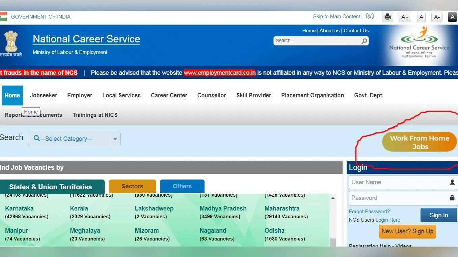The width and height of the screenshot is (458, 257).
Task: Open the Counsellor menu
Action: tap(212, 95)
